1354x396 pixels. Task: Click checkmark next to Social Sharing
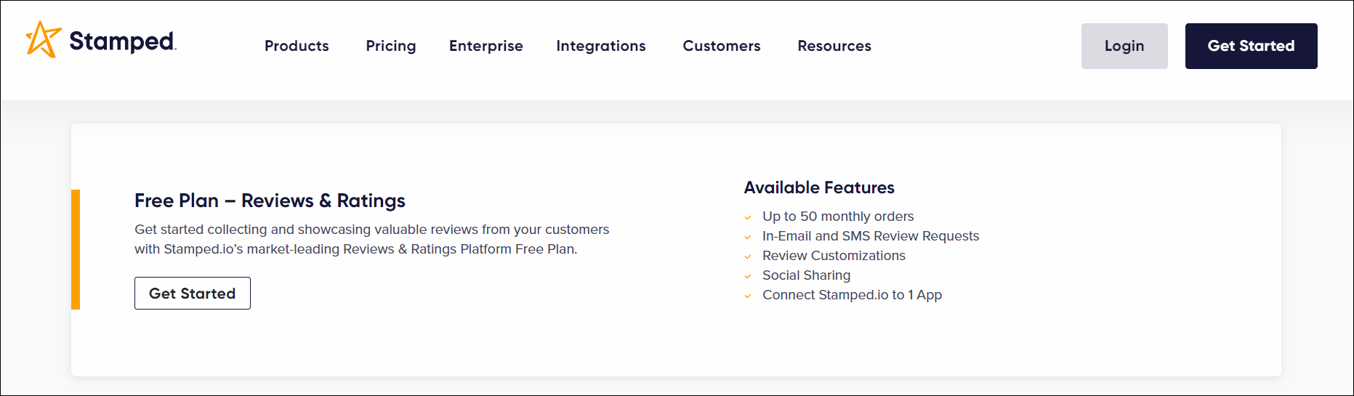748,276
